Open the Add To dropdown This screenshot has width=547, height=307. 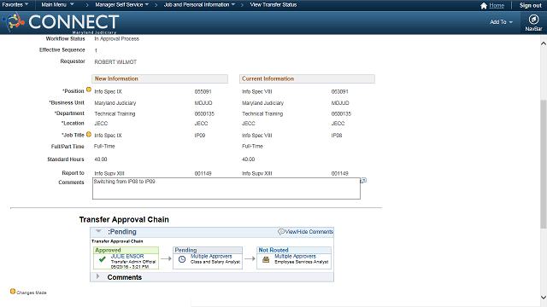(501, 22)
